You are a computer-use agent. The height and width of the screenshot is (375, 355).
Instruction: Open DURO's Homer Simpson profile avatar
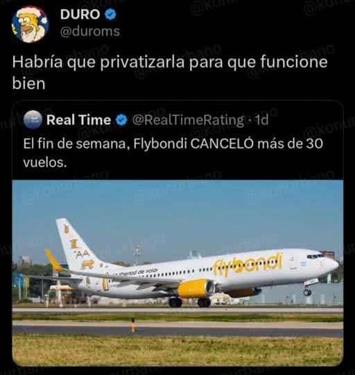(30, 24)
